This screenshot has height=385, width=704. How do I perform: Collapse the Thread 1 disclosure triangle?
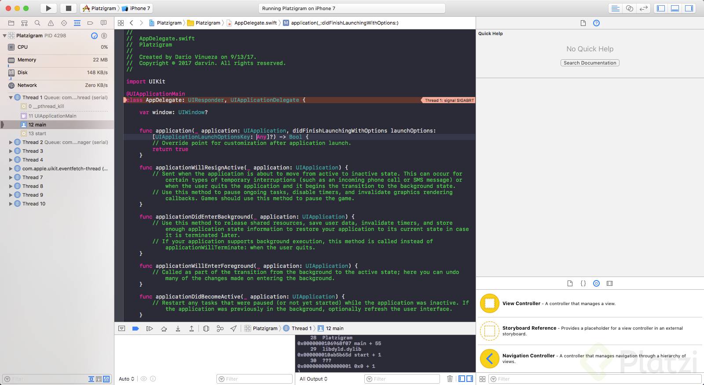[11, 97]
